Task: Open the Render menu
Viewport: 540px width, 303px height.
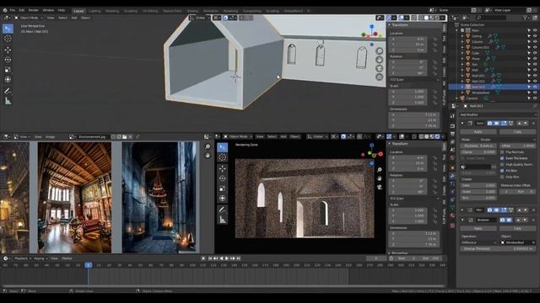Action: (34, 10)
